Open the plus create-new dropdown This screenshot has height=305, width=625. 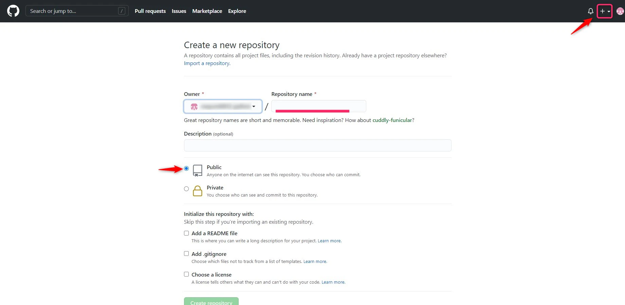[605, 11]
